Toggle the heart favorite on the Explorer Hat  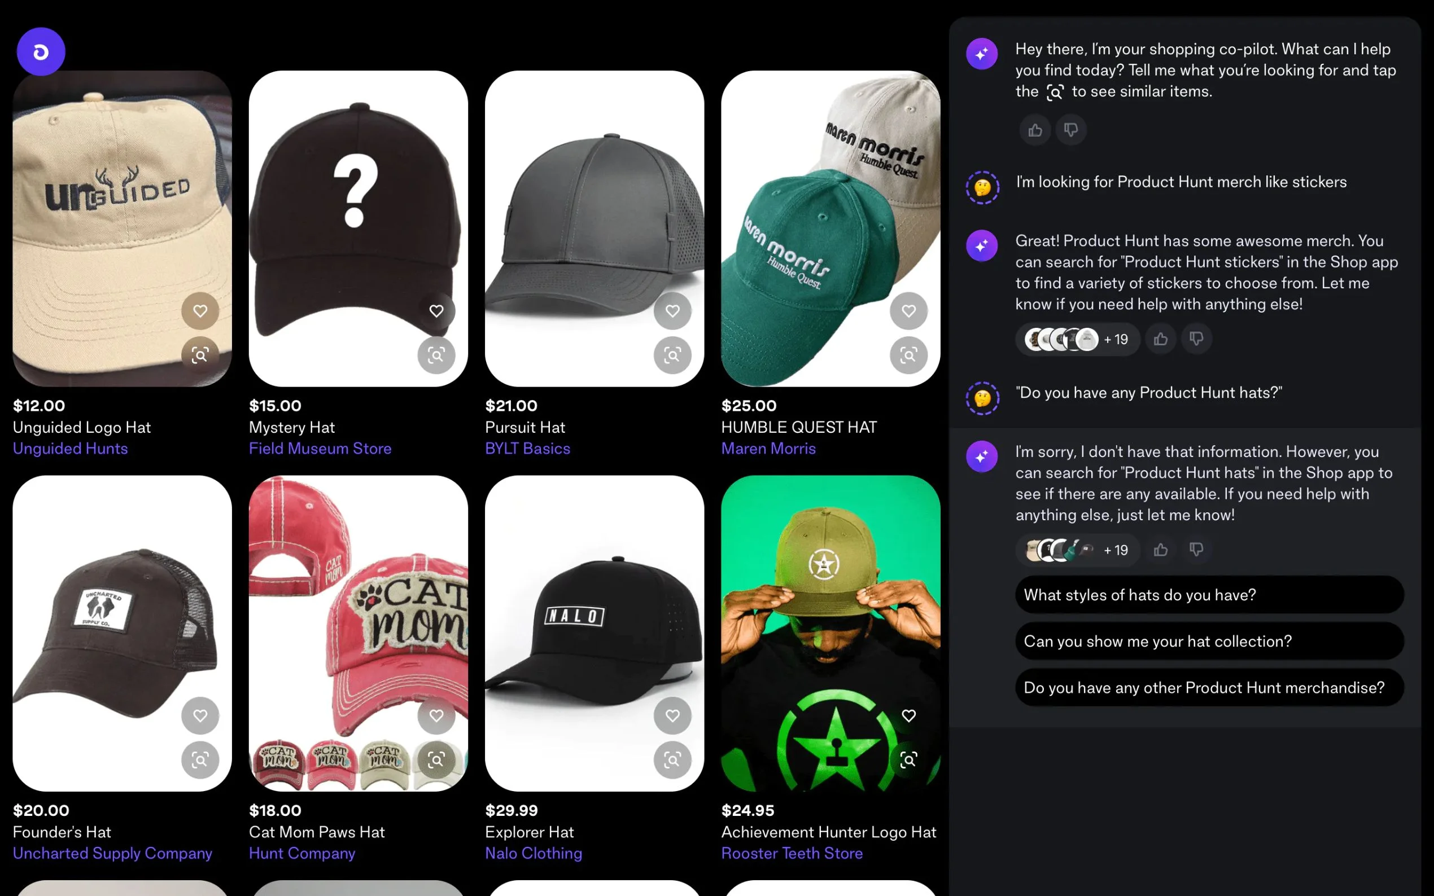673,716
